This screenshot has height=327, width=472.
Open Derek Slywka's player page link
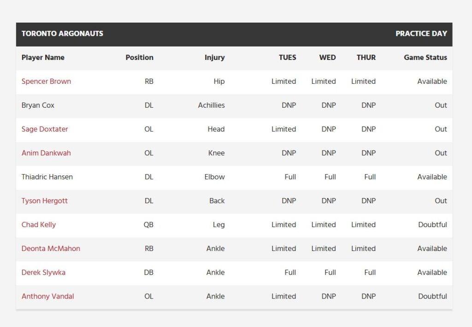click(43, 273)
